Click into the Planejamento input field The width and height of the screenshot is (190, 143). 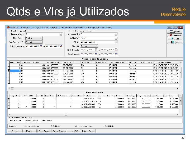[43, 34]
